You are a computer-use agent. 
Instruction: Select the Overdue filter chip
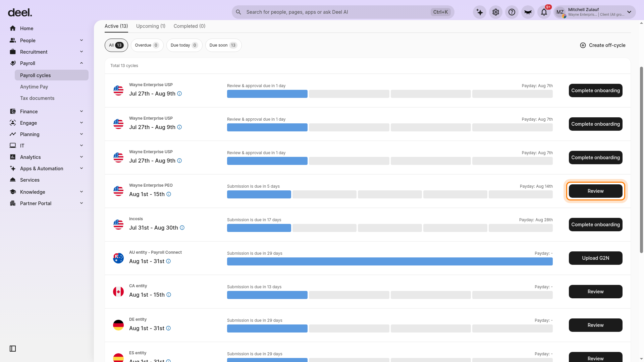coord(147,45)
